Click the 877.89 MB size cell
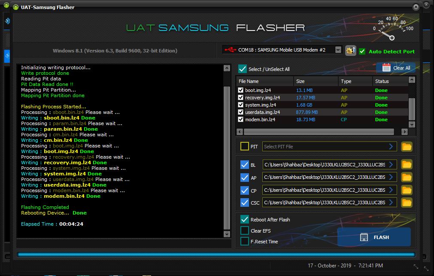Image resolution: width=434 pixels, height=276 pixels. tap(307, 112)
